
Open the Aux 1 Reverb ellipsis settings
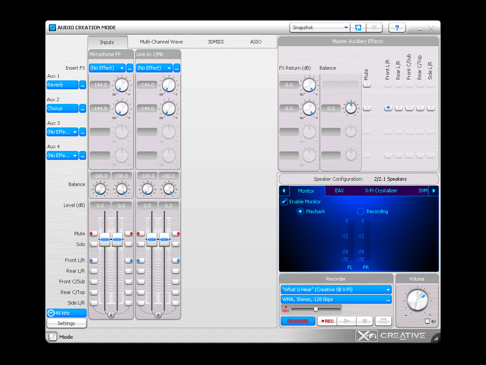(x=83, y=85)
